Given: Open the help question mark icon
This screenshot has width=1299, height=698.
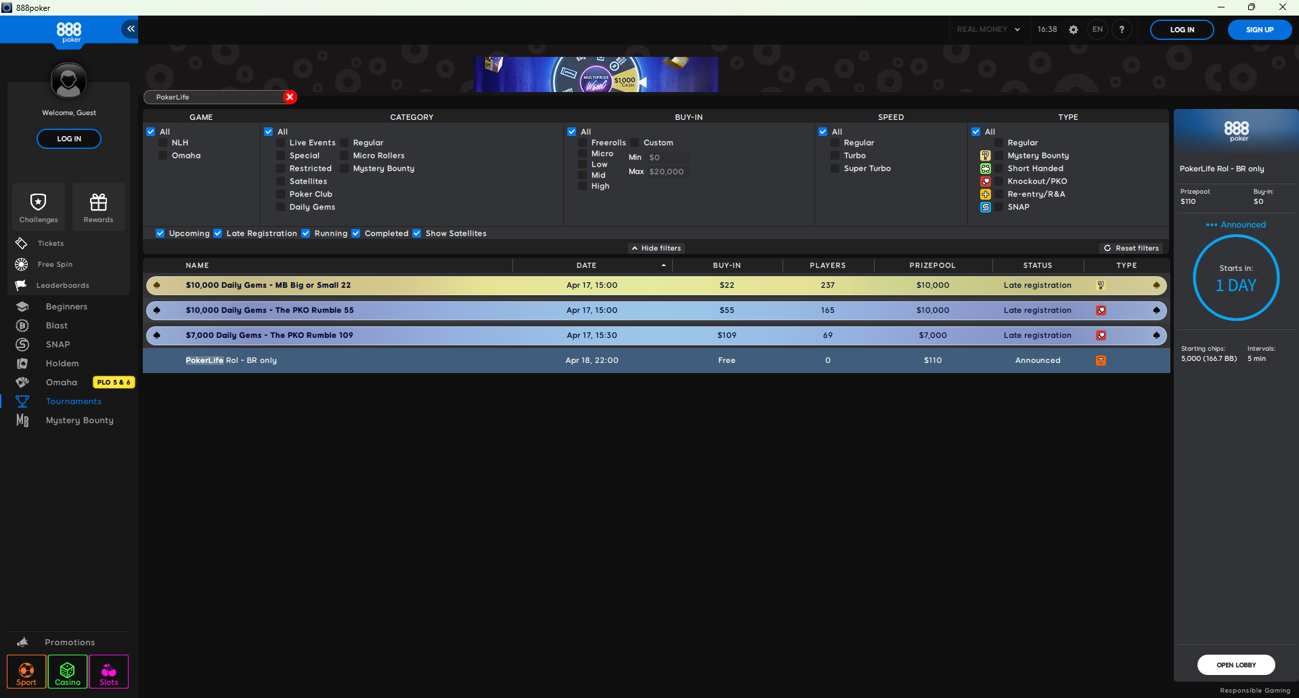Looking at the screenshot, I should point(1122,30).
